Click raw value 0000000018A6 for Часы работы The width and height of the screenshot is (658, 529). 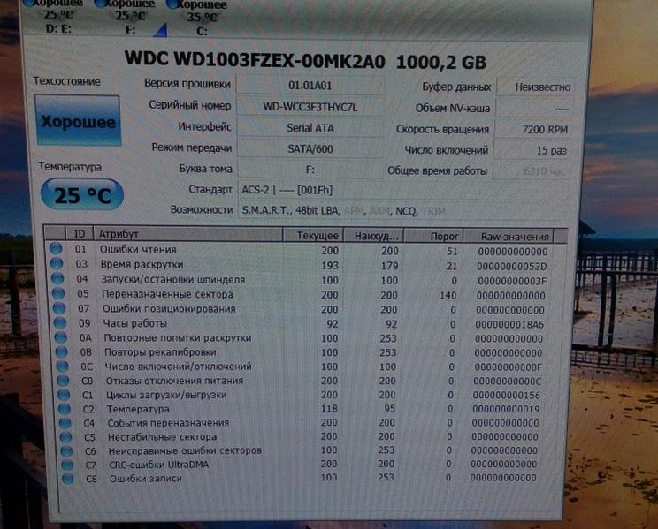(x=509, y=324)
